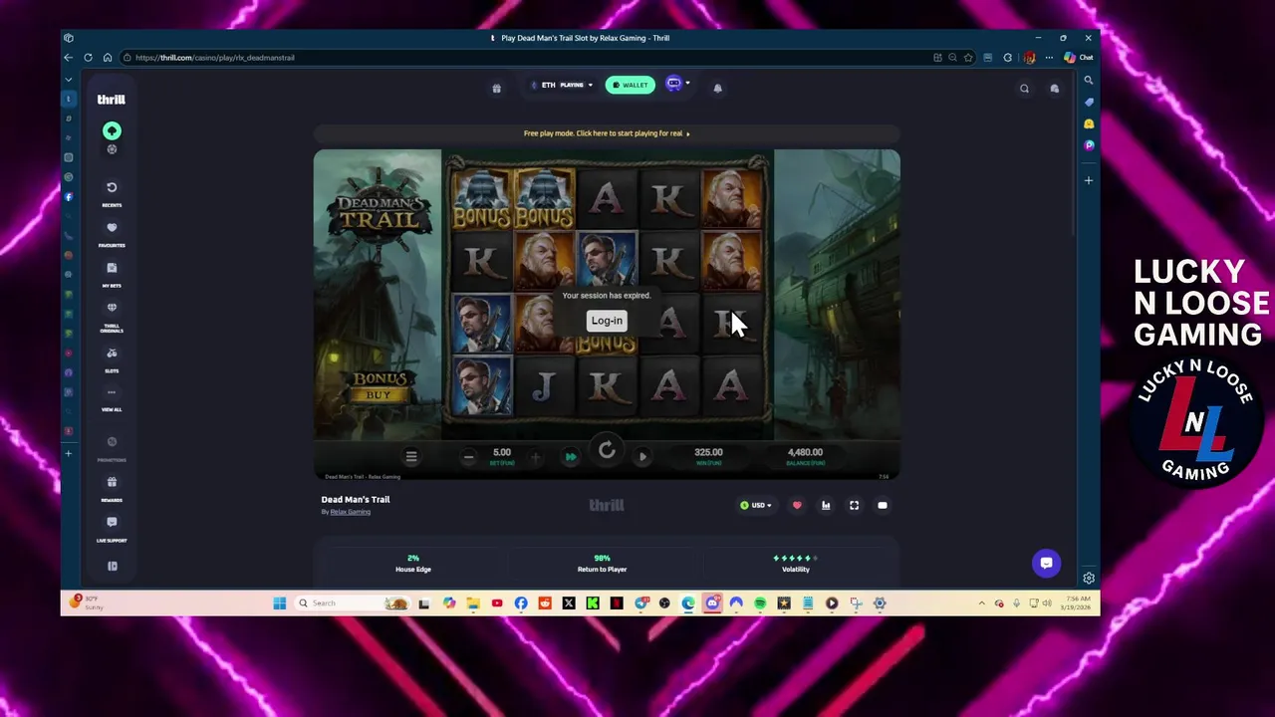Open YouTube from the taskbar

[x=497, y=603]
